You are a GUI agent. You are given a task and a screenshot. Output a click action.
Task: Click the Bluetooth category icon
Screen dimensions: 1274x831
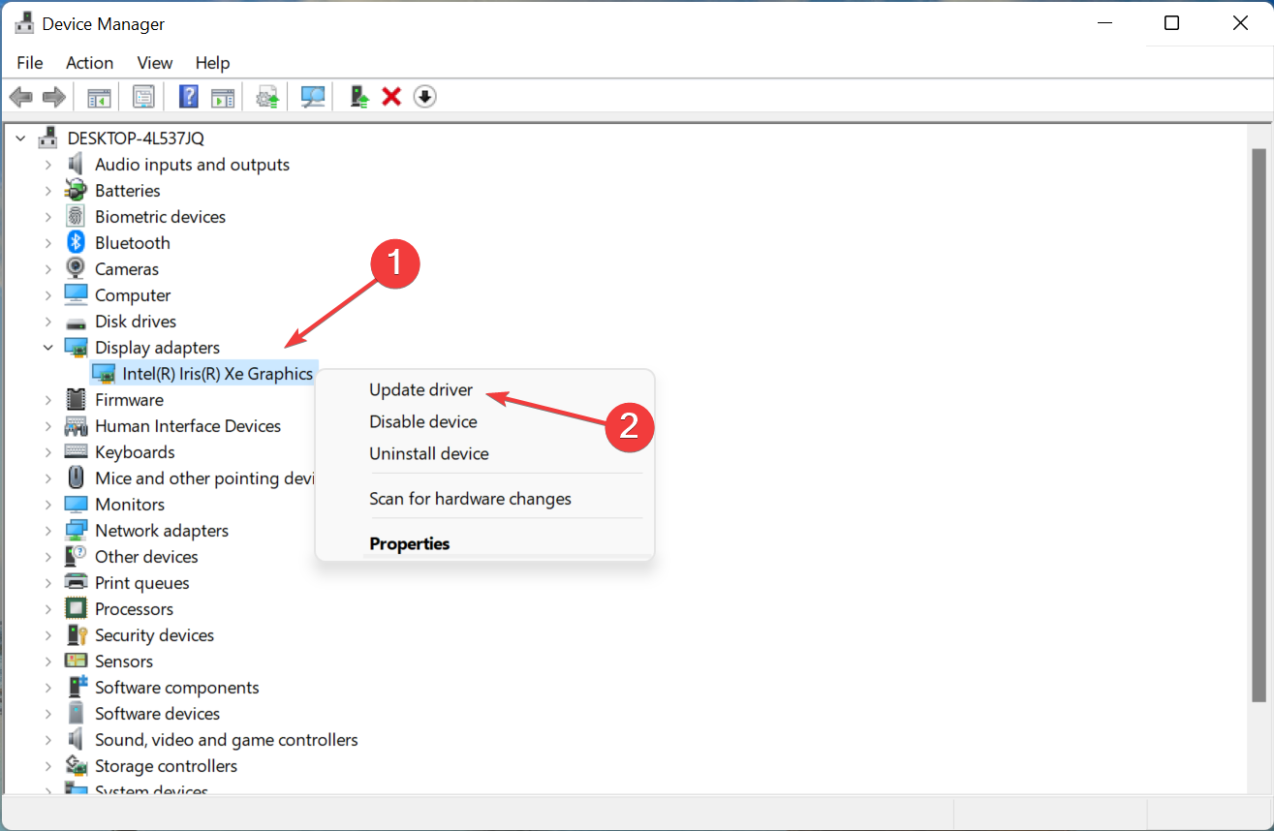click(x=76, y=243)
